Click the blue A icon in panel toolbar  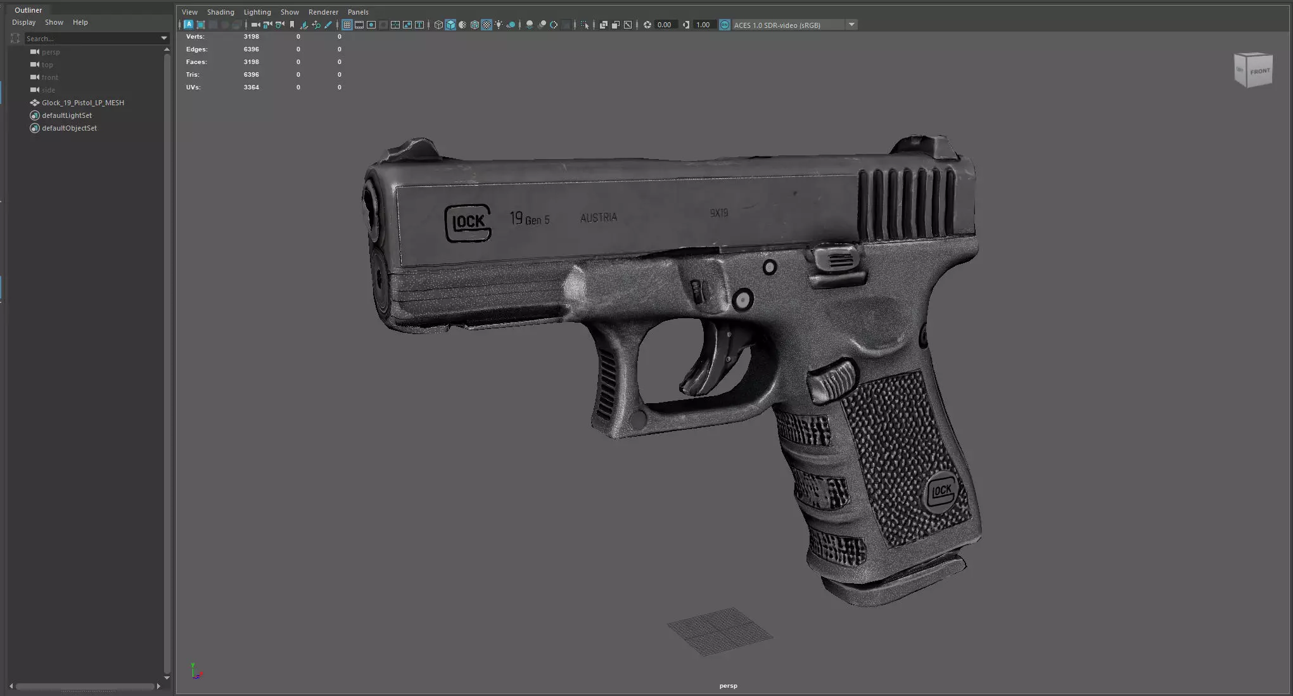click(188, 25)
